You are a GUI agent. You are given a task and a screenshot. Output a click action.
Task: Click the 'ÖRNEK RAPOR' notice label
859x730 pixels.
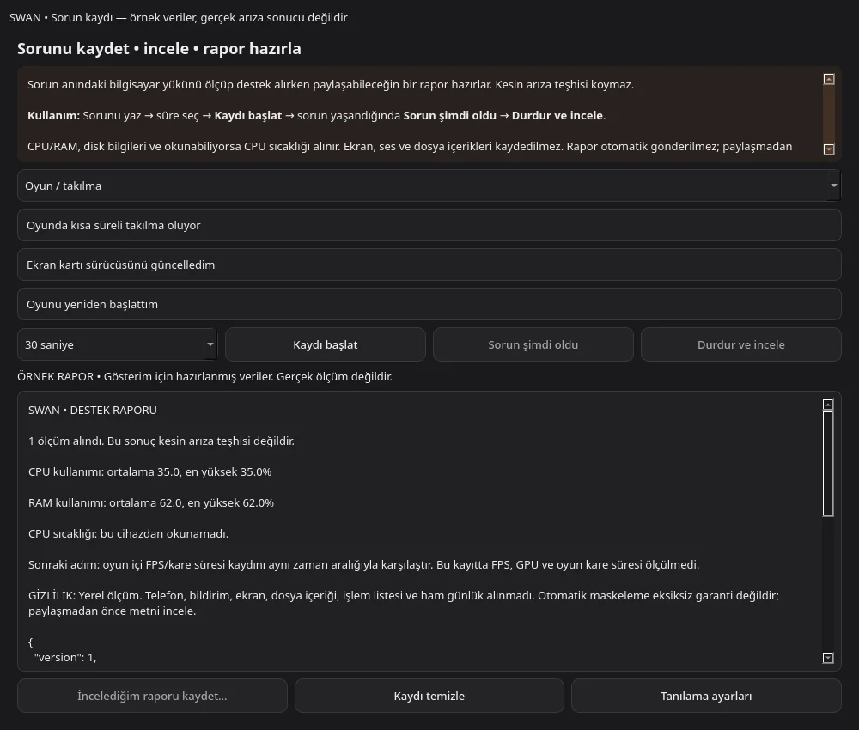tap(205, 377)
